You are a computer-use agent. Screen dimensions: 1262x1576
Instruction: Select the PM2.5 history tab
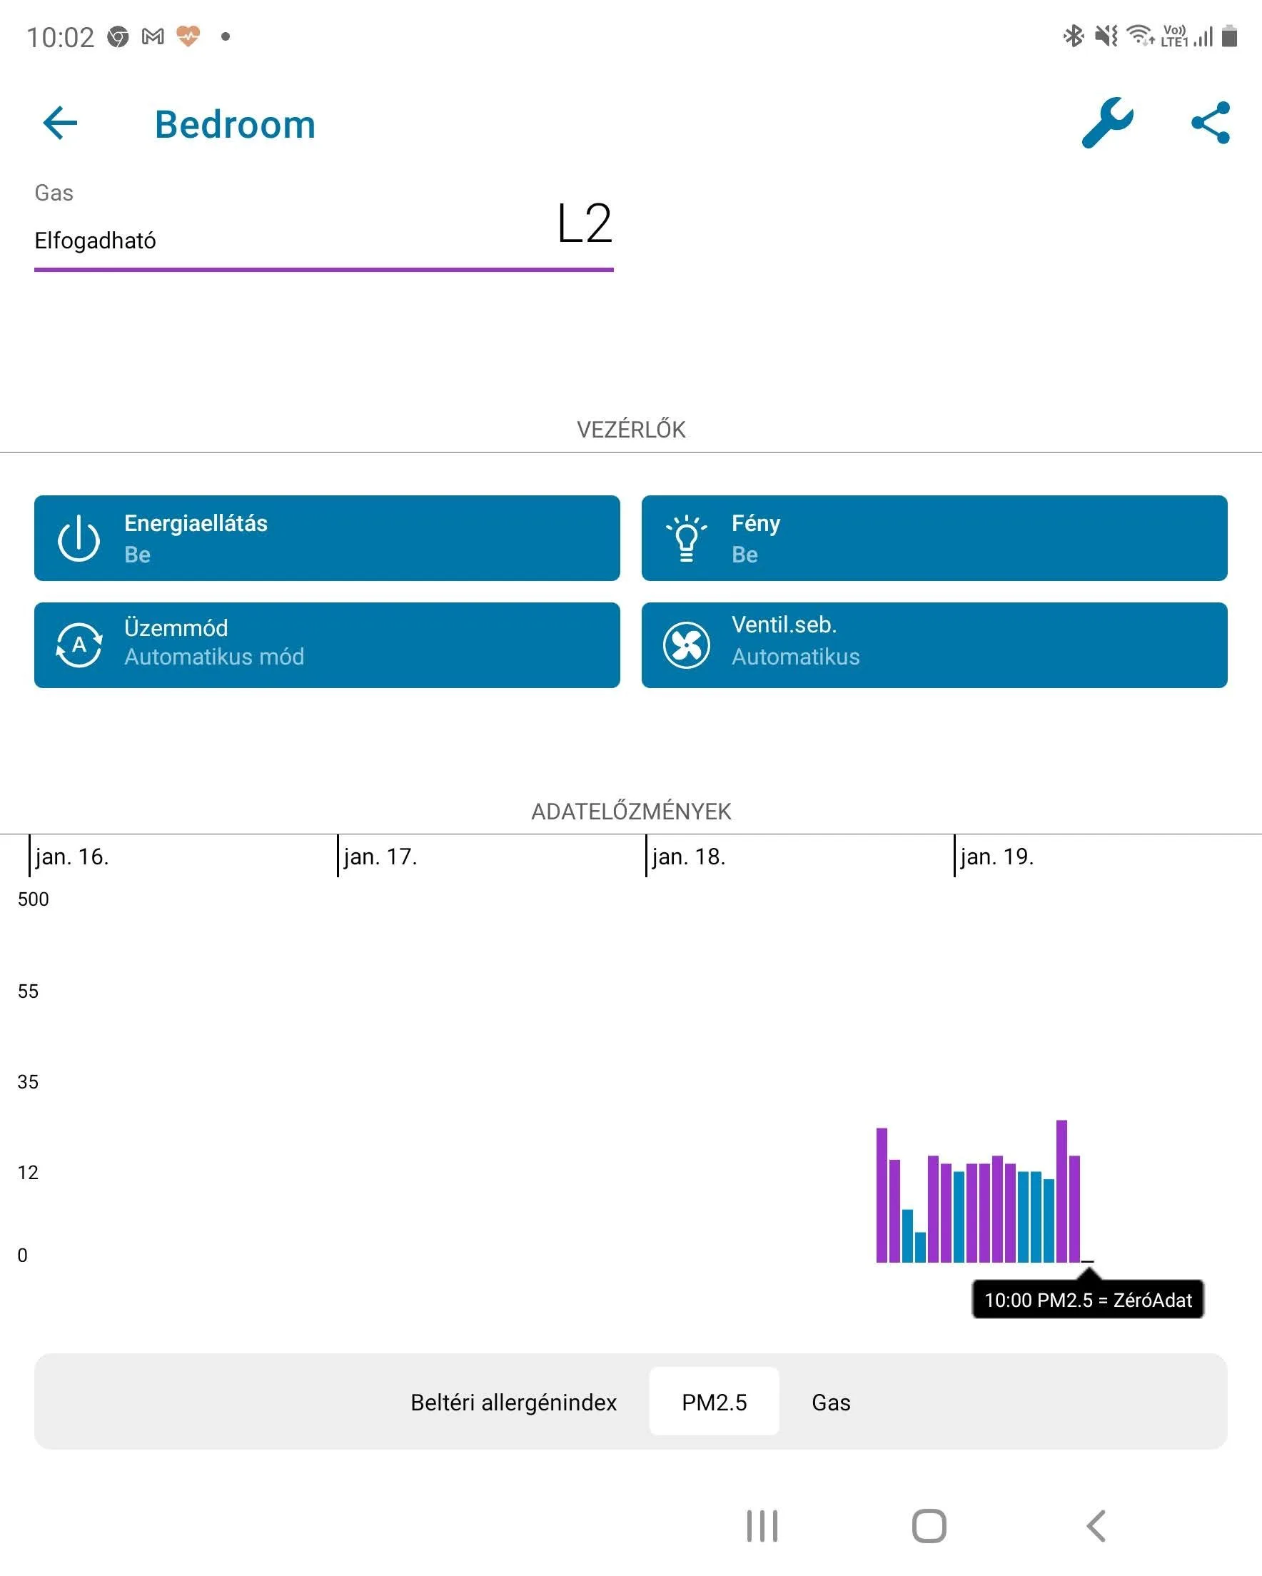point(714,1402)
